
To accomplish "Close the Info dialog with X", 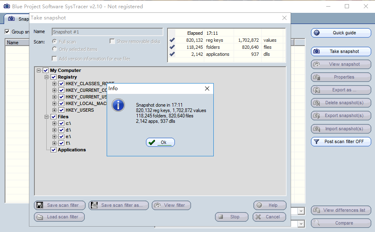I will point(207,88).
